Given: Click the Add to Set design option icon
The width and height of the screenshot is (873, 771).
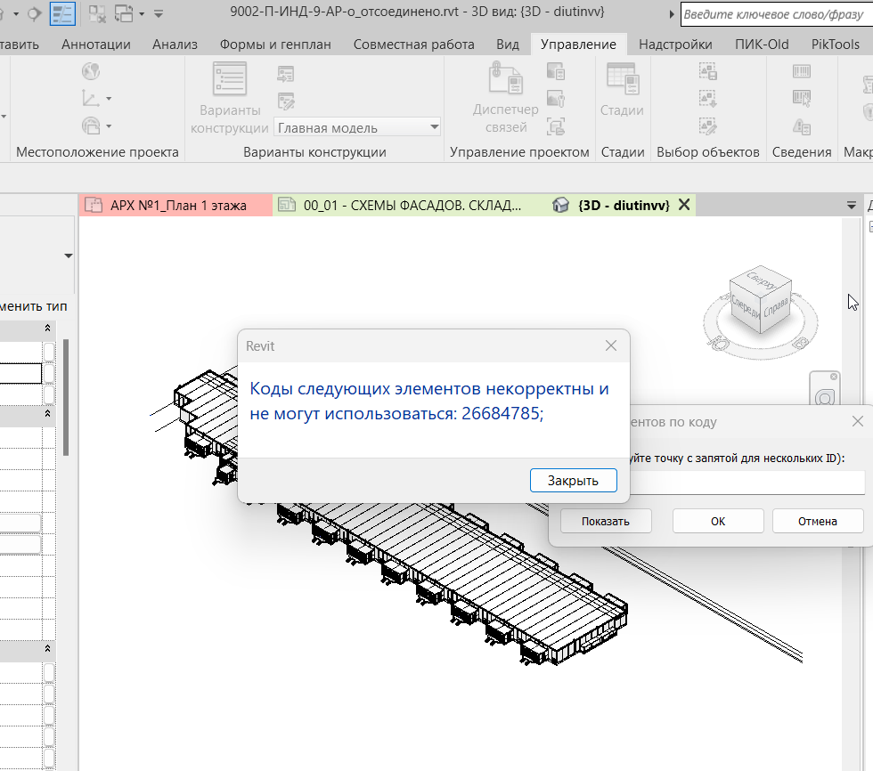Looking at the screenshot, I should pyautogui.click(x=286, y=74).
